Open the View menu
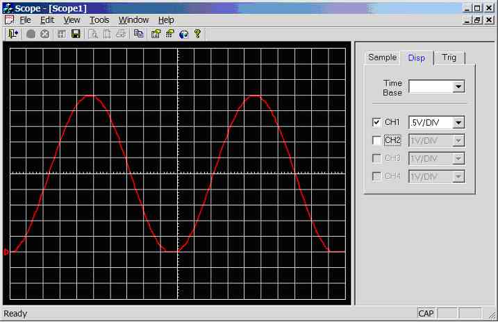498x322 pixels. [x=72, y=20]
